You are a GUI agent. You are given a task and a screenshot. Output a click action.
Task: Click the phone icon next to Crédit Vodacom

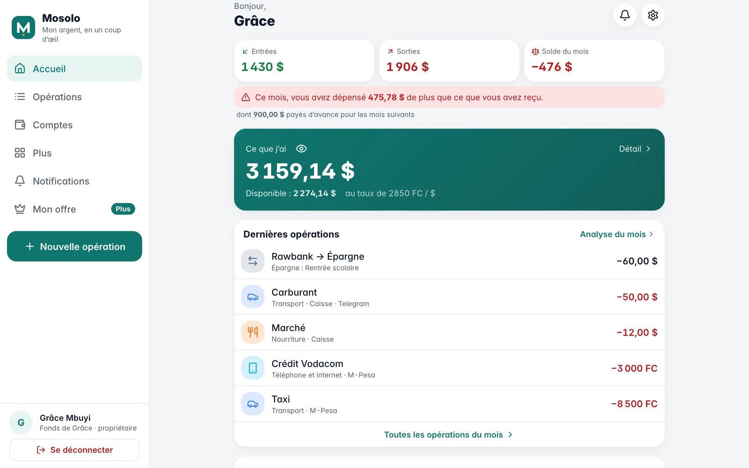pos(253,368)
